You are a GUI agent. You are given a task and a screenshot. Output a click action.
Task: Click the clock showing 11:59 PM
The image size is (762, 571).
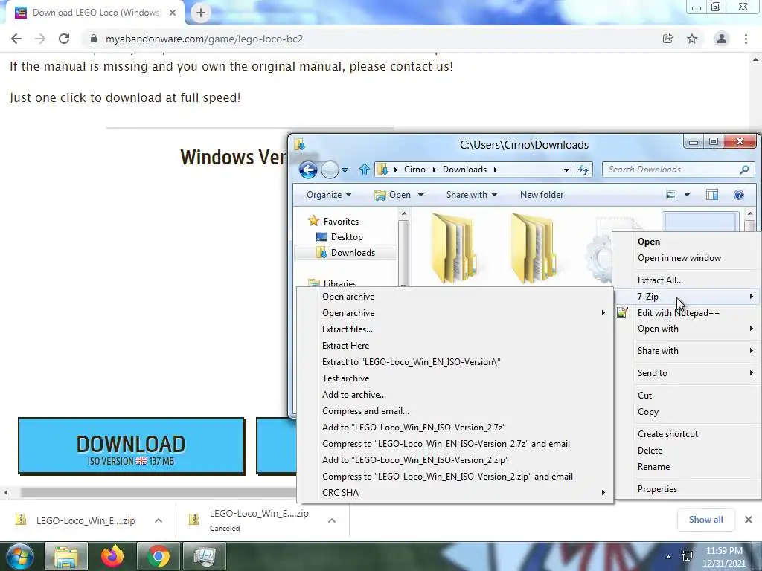coord(723,551)
